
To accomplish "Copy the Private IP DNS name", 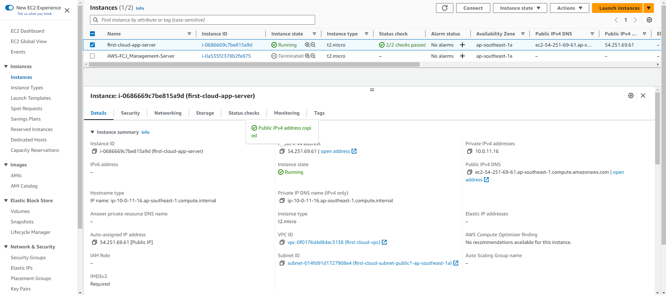I will tap(282, 200).
